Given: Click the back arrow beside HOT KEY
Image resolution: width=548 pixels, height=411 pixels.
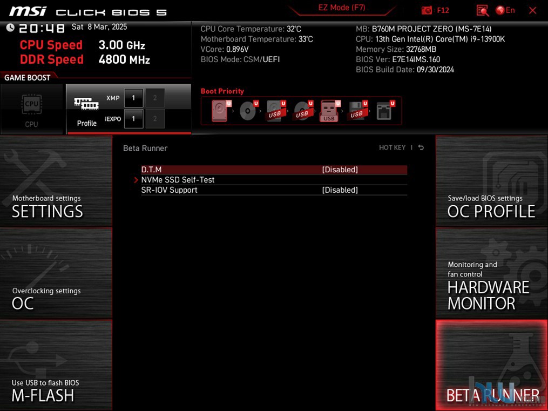Looking at the screenshot, I should (421, 147).
